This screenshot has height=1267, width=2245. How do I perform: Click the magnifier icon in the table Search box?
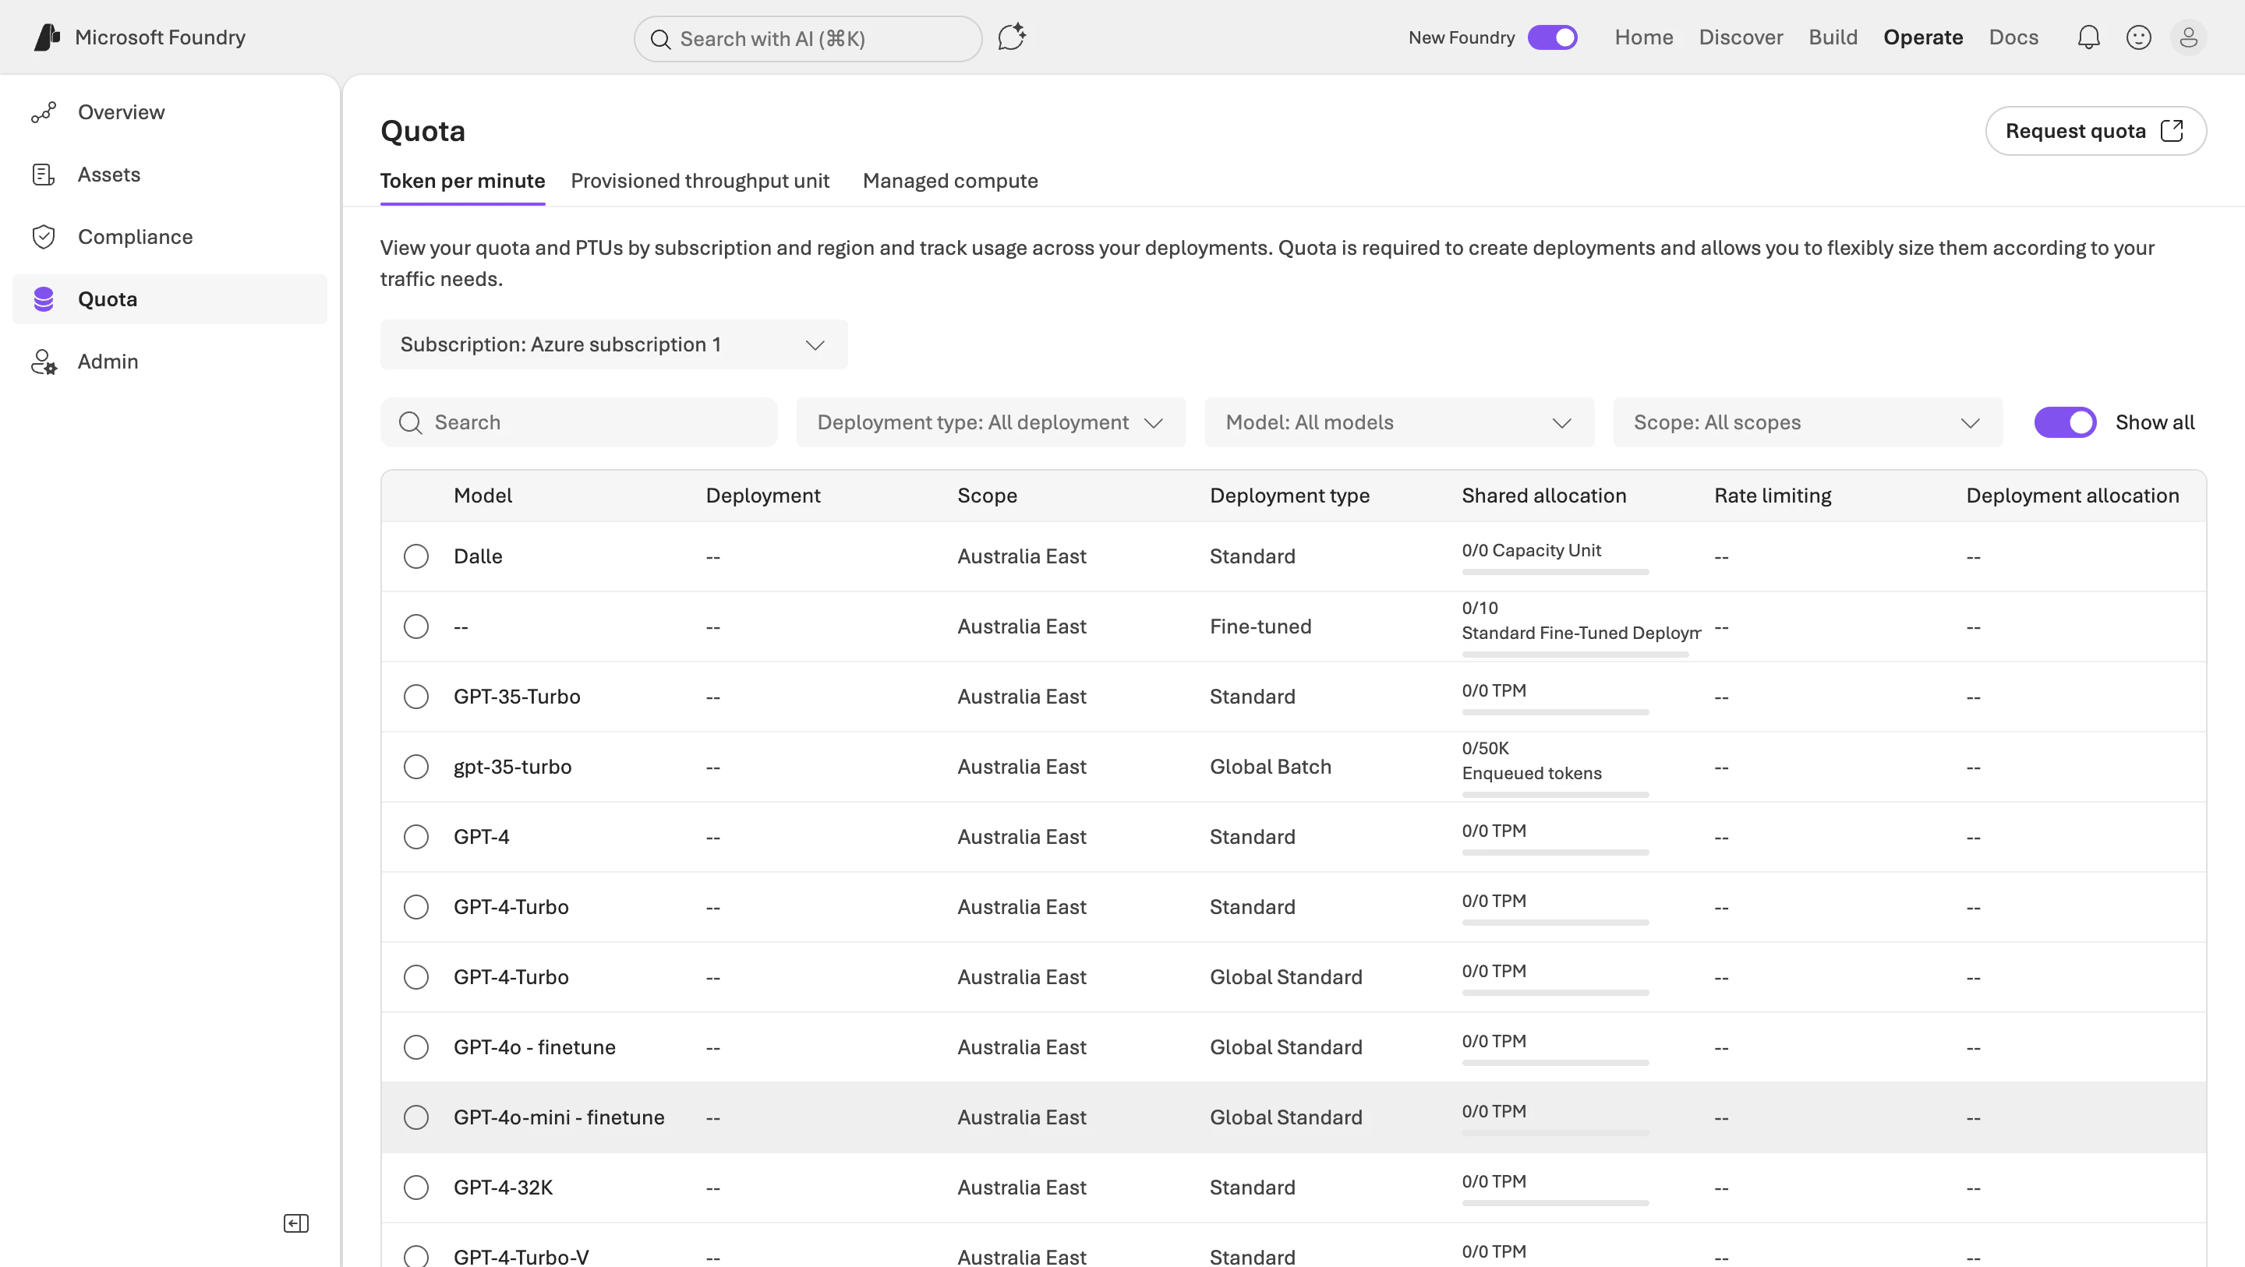pos(409,422)
